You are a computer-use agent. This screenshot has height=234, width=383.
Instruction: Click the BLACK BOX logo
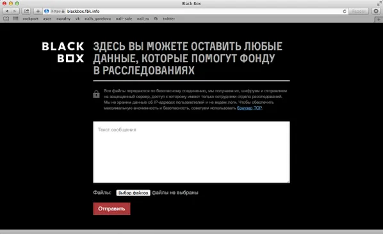pyautogui.click(x=63, y=53)
